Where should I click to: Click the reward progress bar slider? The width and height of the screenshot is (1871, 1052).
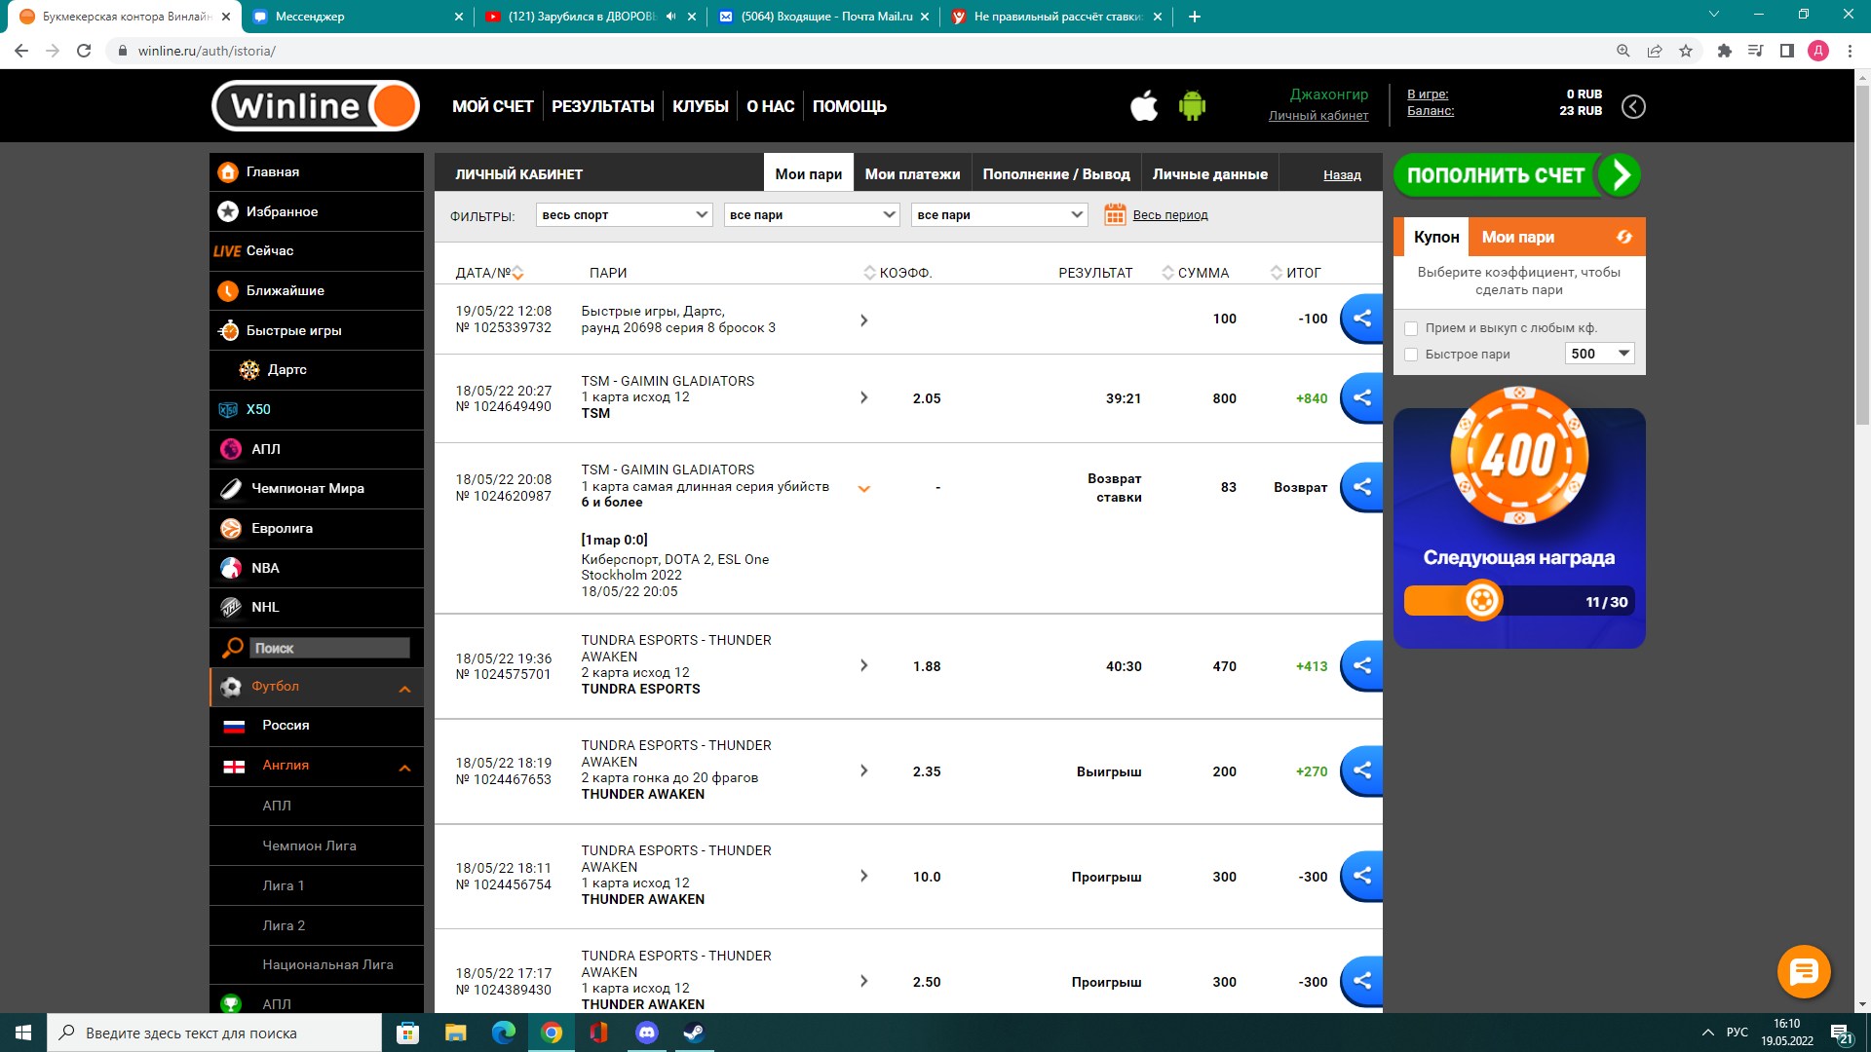click(x=1482, y=601)
